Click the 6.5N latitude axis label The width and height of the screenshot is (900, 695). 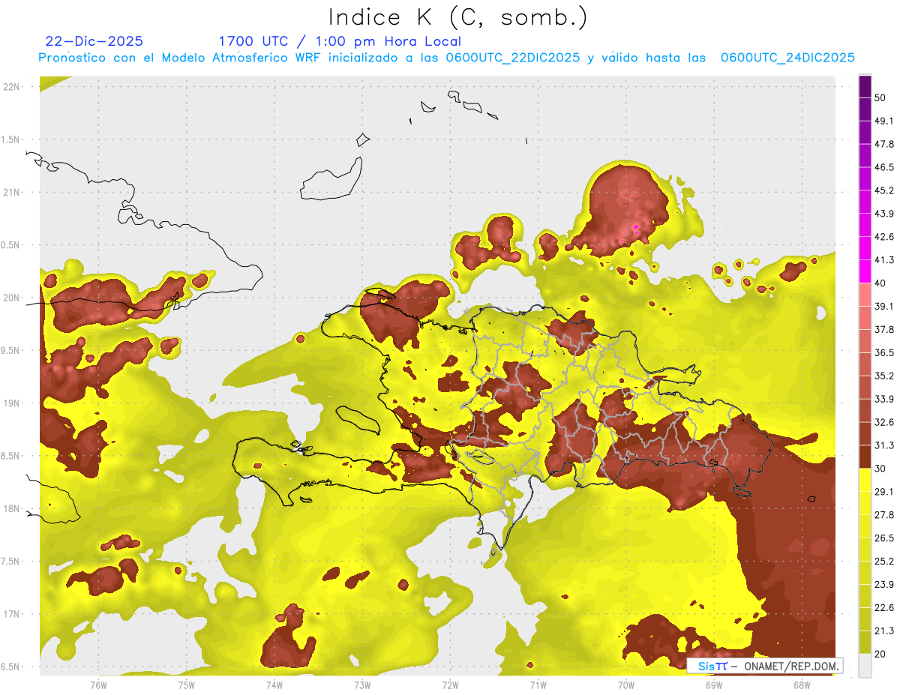pyautogui.click(x=10, y=667)
